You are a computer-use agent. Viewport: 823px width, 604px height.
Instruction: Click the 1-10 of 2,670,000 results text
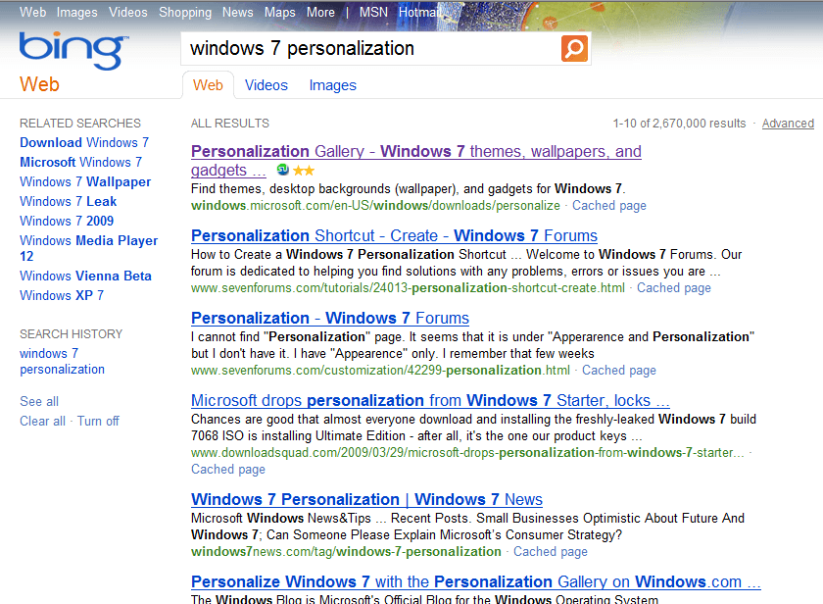679,124
